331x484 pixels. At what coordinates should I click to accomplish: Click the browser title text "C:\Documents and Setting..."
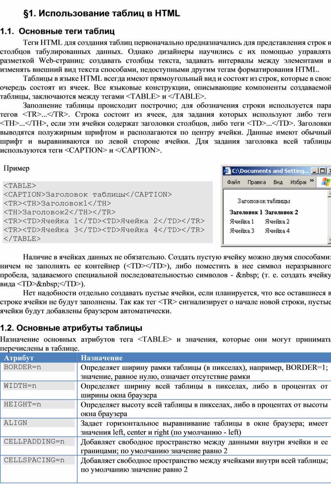point(270,171)
